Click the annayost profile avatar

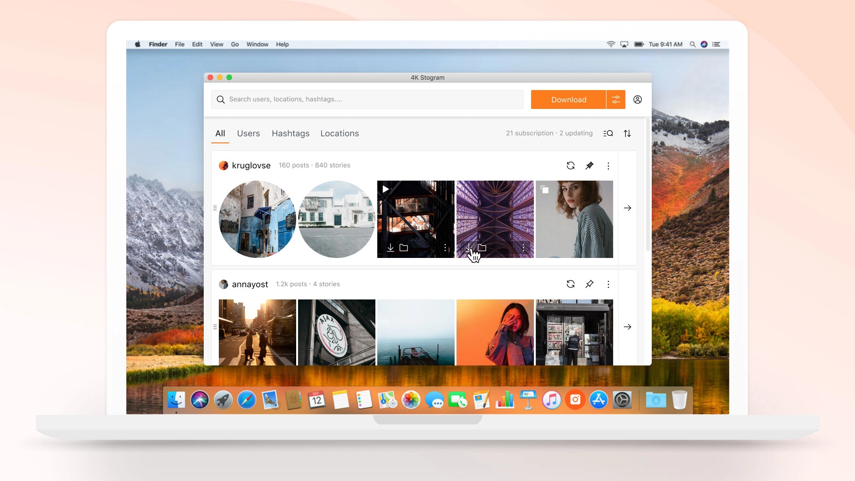click(x=224, y=284)
